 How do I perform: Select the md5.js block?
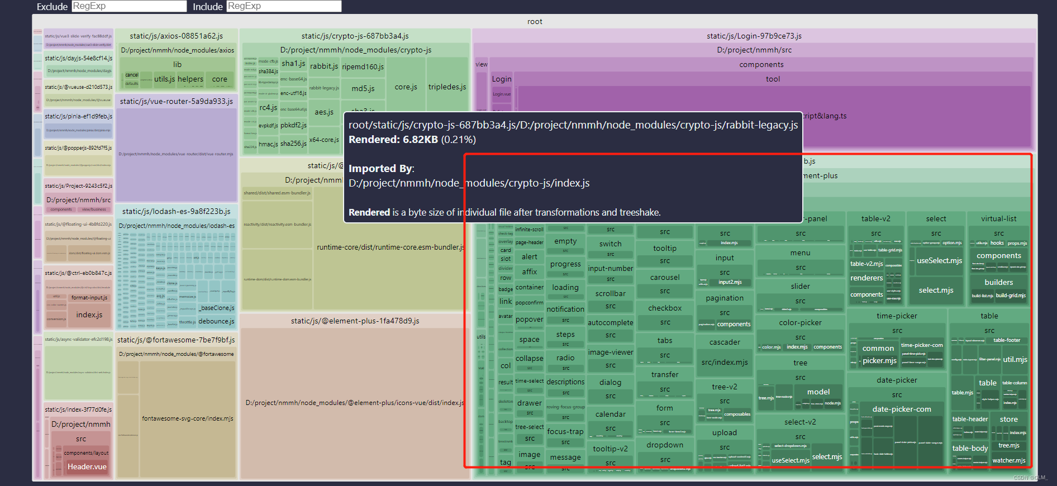(x=363, y=88)
